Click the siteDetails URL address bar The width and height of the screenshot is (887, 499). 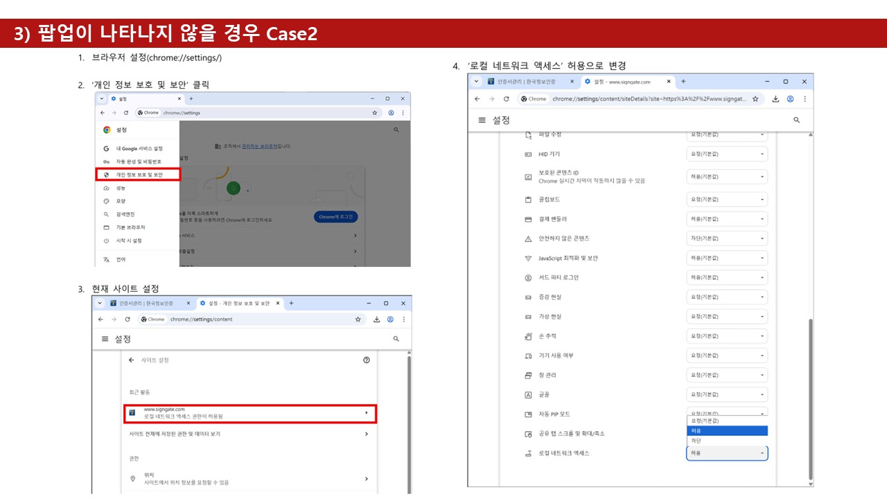[x=649, y=99]
